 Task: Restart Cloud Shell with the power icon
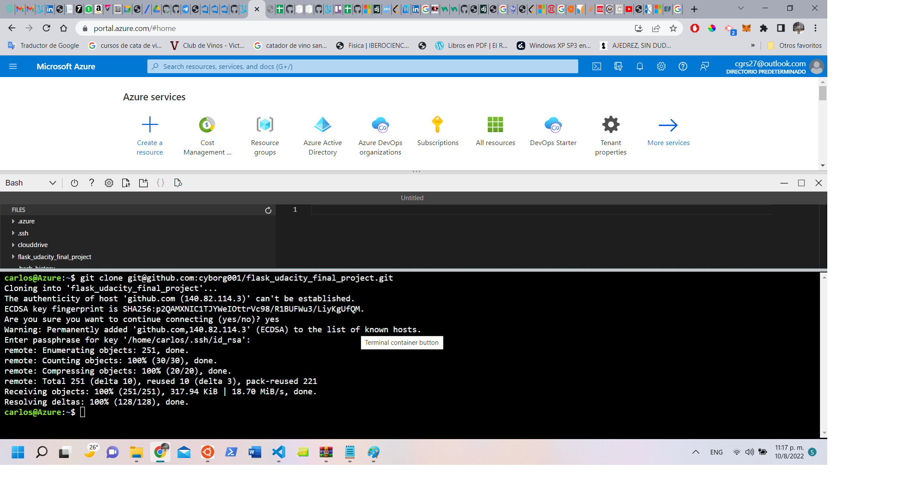pyautogui.click(x=74, y=183)
